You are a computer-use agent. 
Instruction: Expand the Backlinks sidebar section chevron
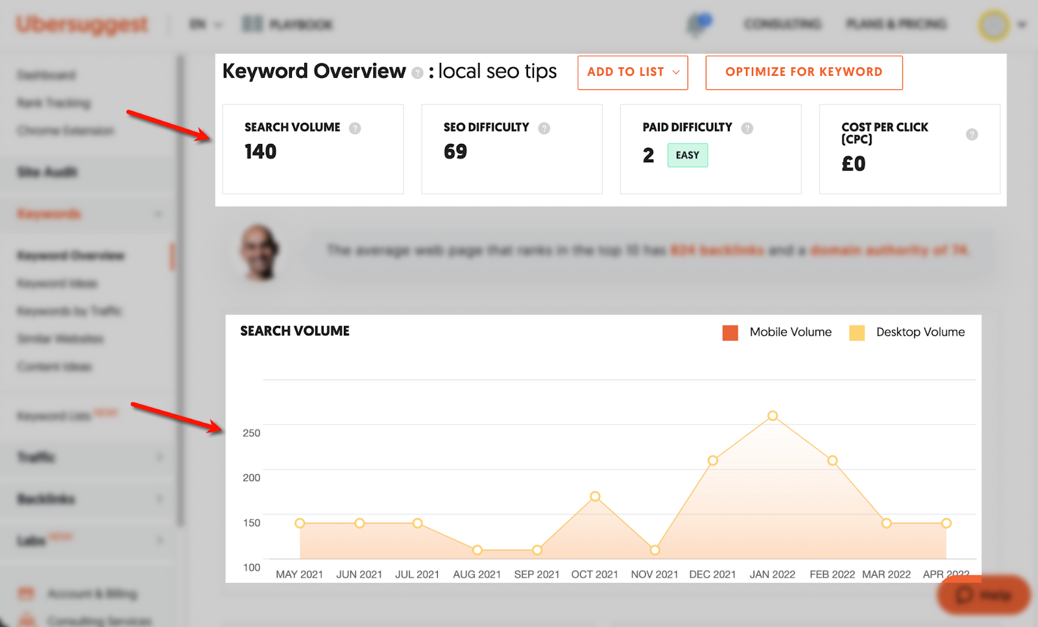[x=160, y=499]
